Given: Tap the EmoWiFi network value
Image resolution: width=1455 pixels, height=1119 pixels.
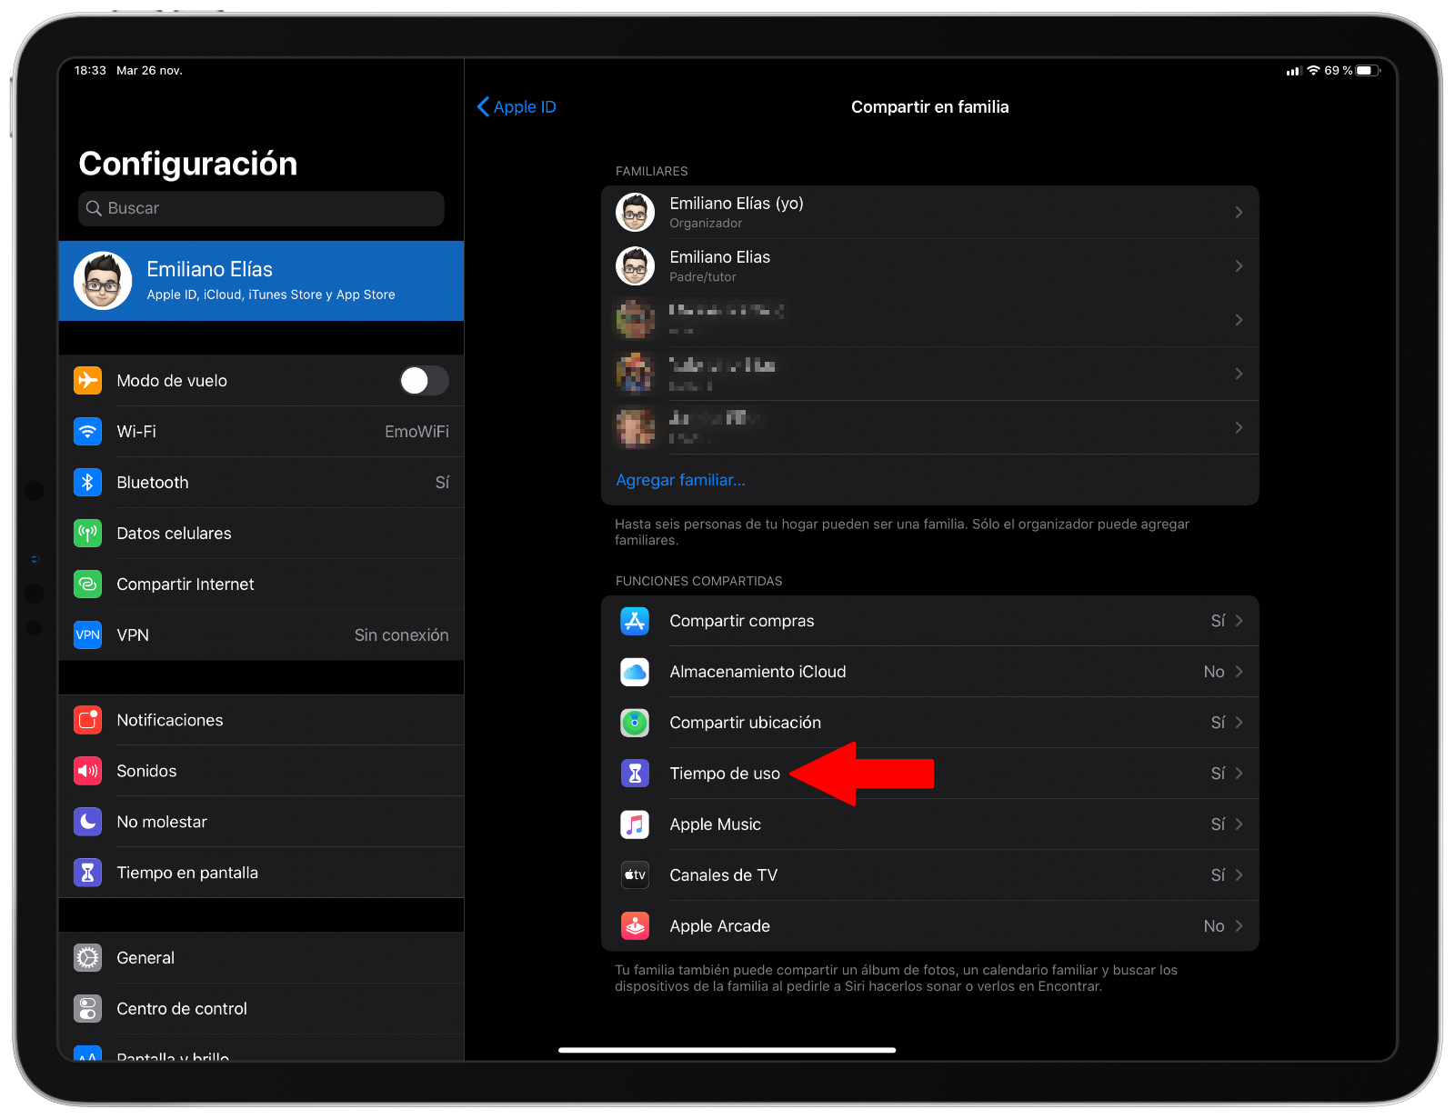Looking at the screenshot, I should click(416, 431).
